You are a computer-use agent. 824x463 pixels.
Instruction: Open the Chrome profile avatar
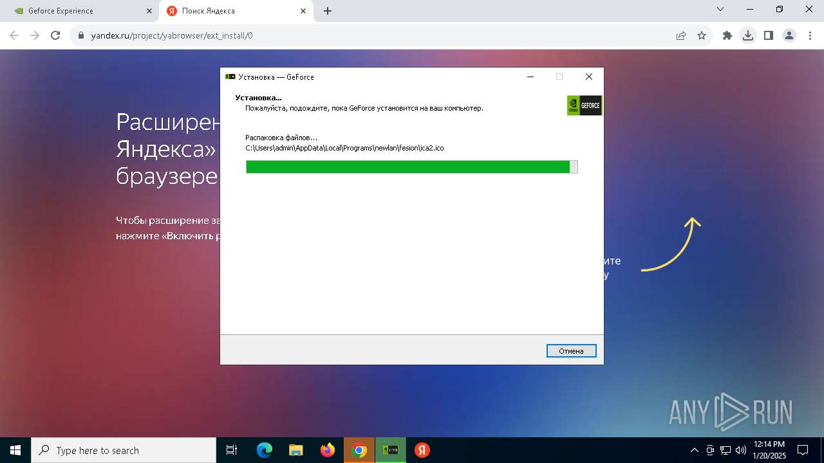coord(789,35)
